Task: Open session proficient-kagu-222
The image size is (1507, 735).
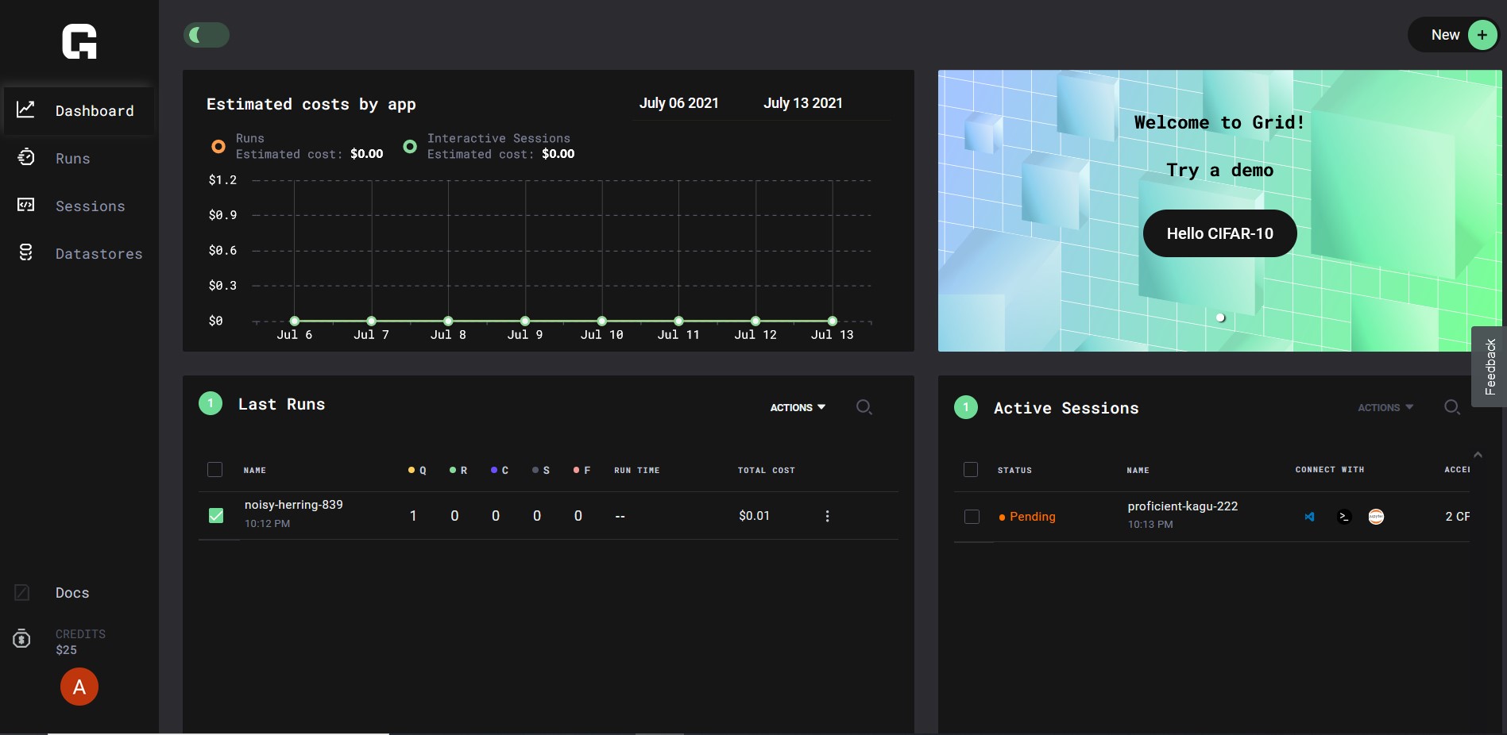Action: 1183,506
